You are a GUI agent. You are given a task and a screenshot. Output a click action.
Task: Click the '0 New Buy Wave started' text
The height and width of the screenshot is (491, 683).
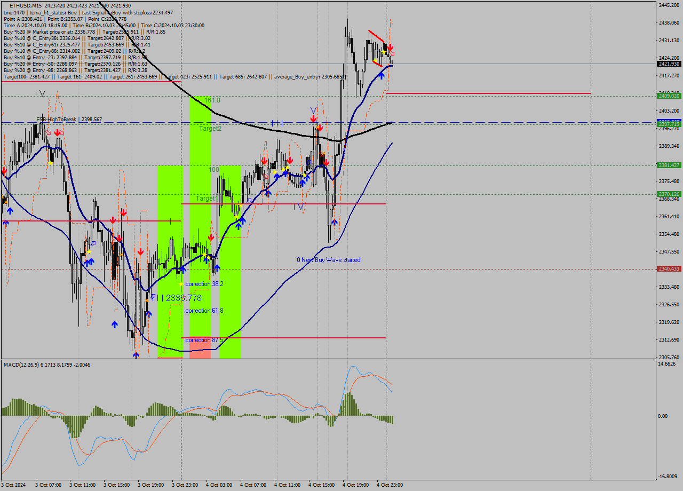tap(329, 260)
